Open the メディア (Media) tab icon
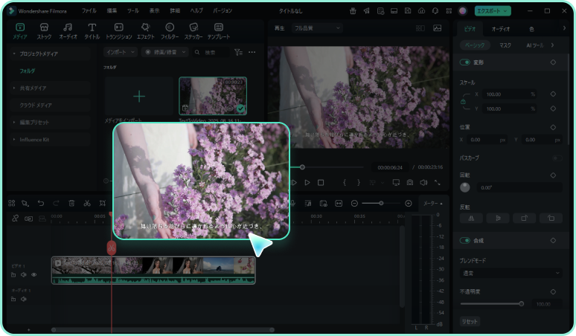 coord(20,28)
